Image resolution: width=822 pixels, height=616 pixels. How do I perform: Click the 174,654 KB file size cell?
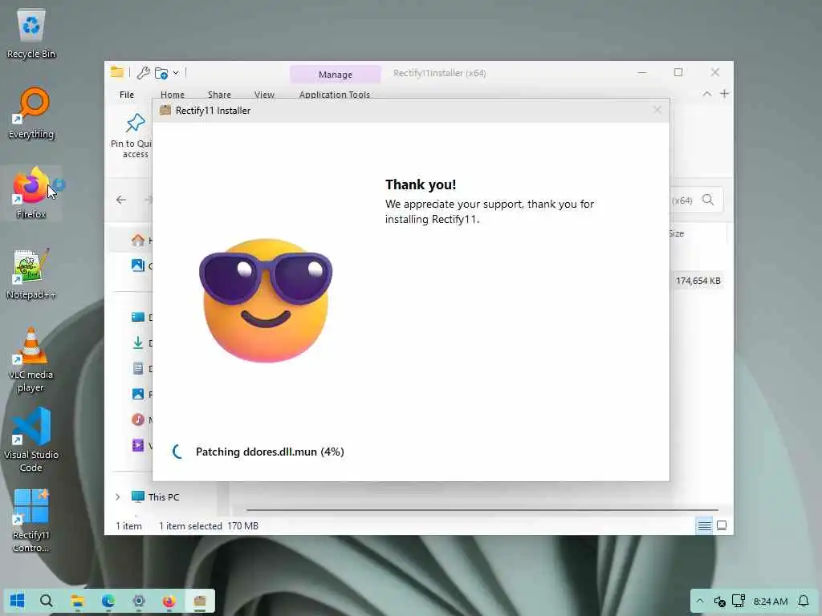tap(698, 281)
